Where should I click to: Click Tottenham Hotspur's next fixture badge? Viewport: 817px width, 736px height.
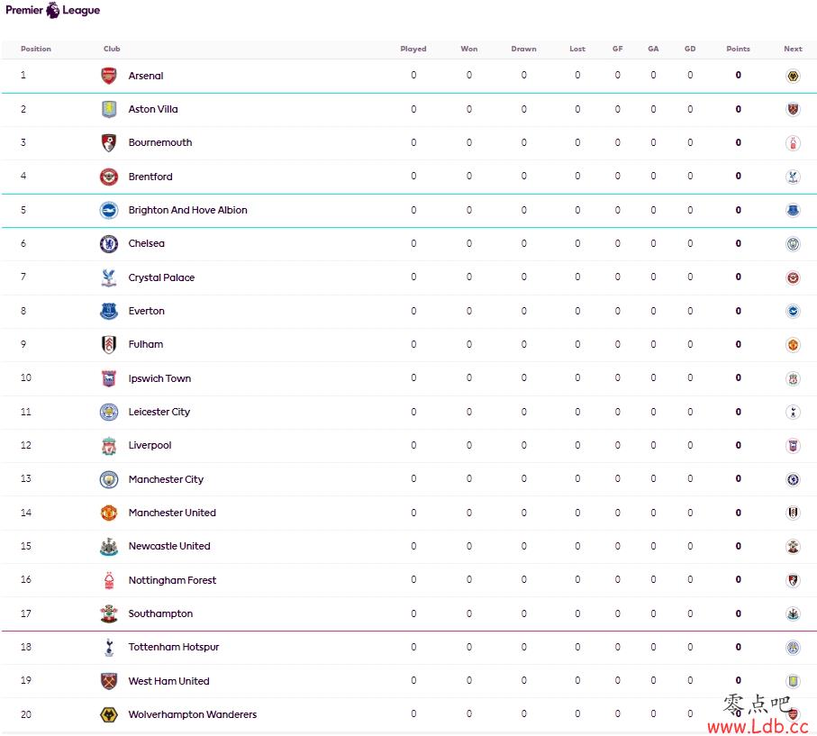click(793, 648)
